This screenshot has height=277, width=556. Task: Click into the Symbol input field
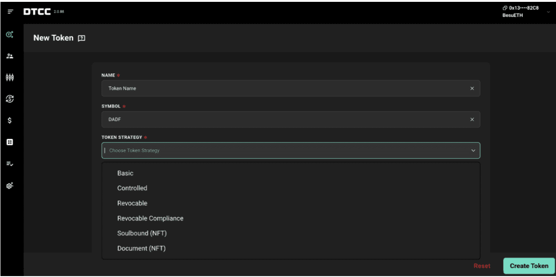(x=286, y=119)
